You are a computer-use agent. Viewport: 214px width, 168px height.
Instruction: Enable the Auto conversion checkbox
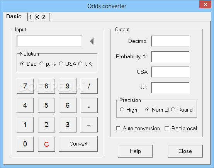tap(118, 128)
